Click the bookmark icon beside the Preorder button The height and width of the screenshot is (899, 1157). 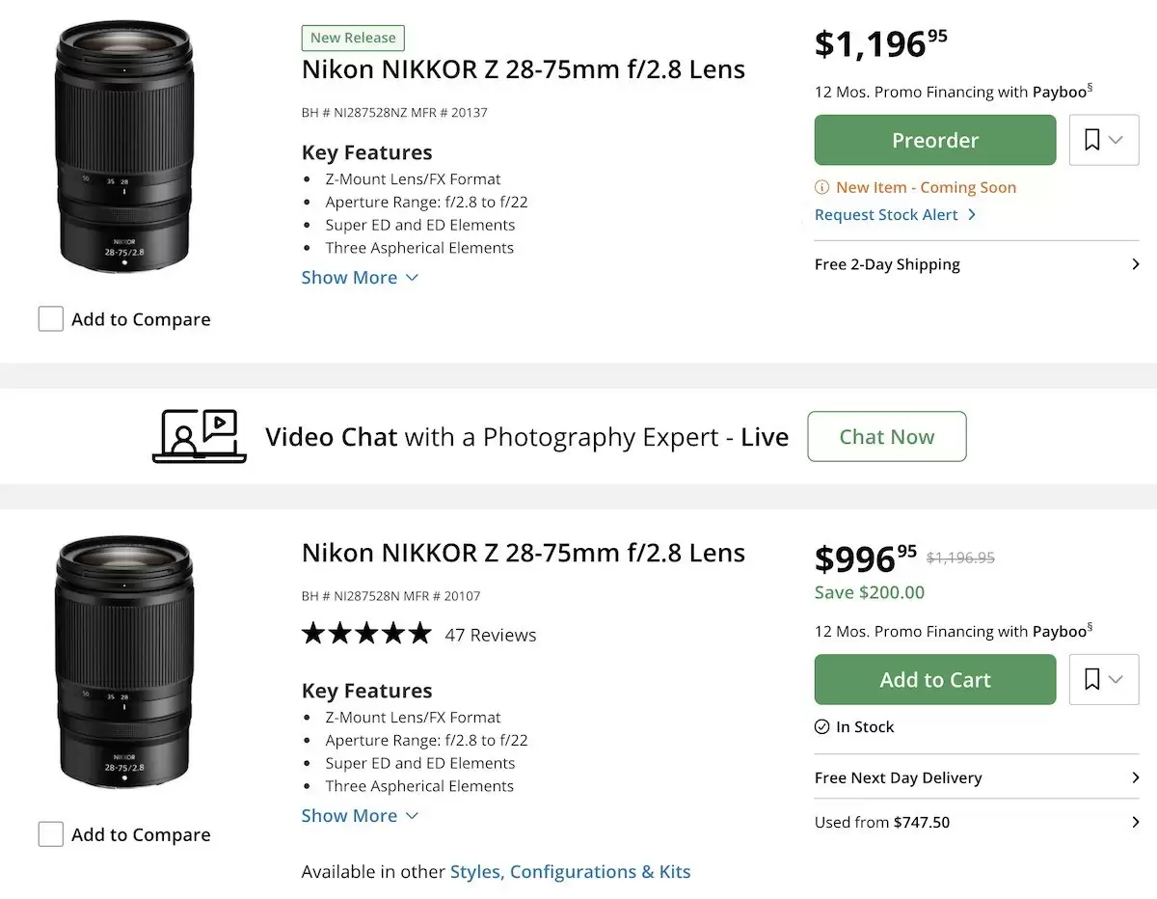point(1092,140)
